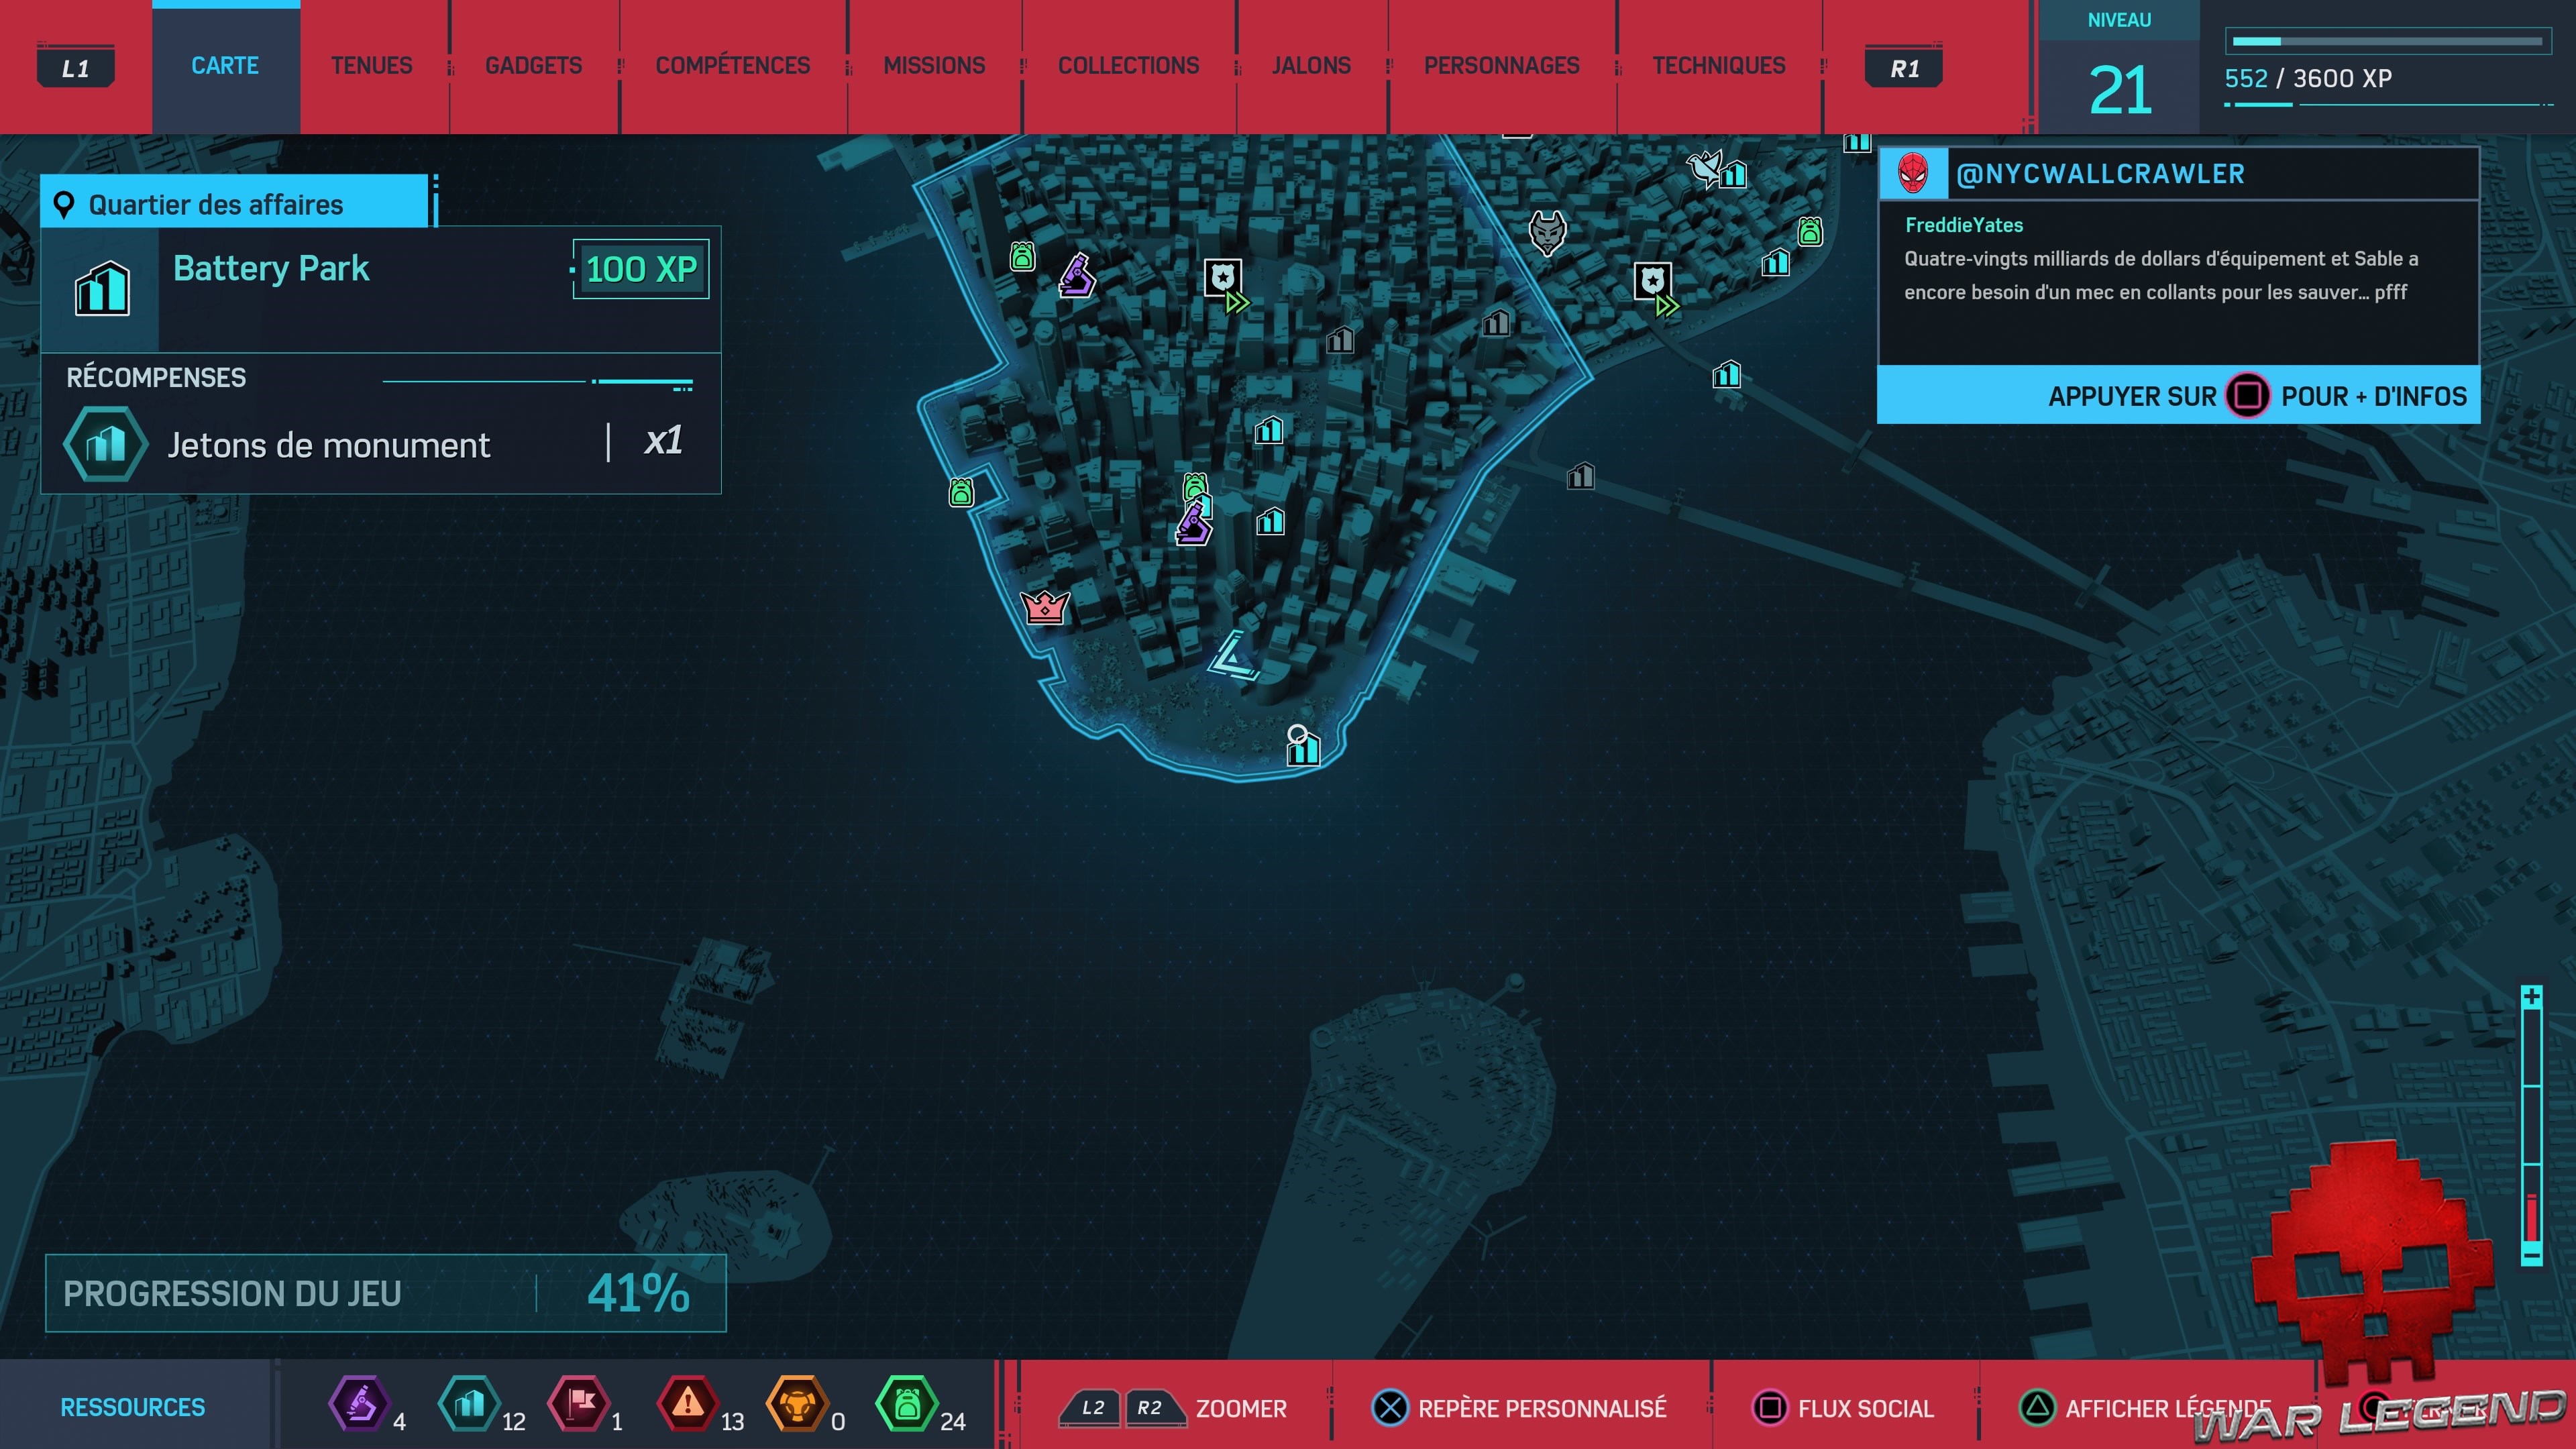Click REPÈRE PERSONNALISÉ cross button

coord(1389,1408)
